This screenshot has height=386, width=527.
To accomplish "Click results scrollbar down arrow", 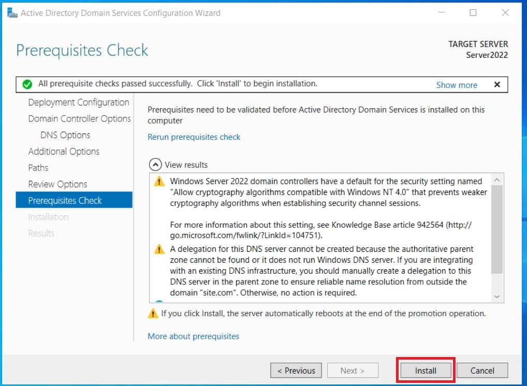I will [x=496, y=296].
